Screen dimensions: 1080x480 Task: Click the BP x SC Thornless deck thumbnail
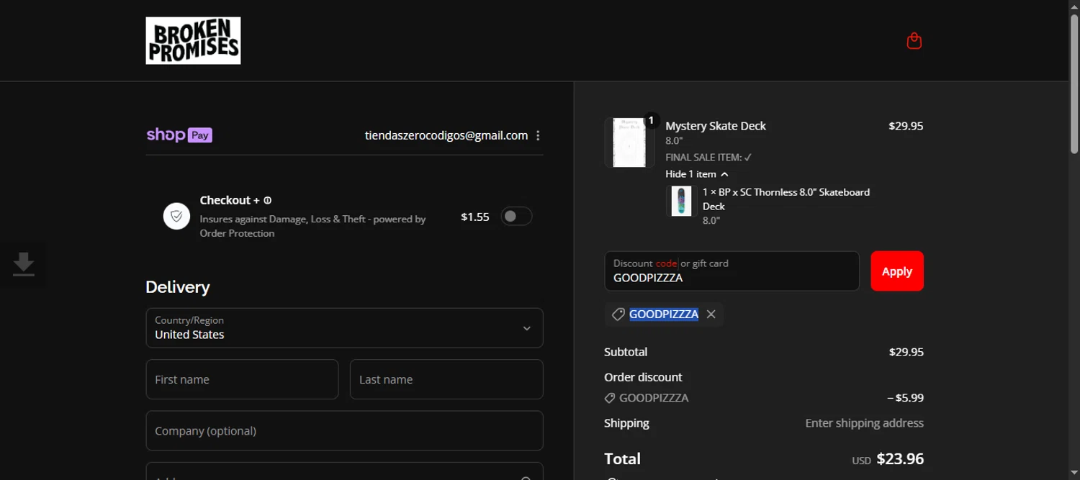pyautogui.click(x=681, y=201)
